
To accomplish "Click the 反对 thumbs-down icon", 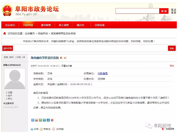I will (53, 129).
